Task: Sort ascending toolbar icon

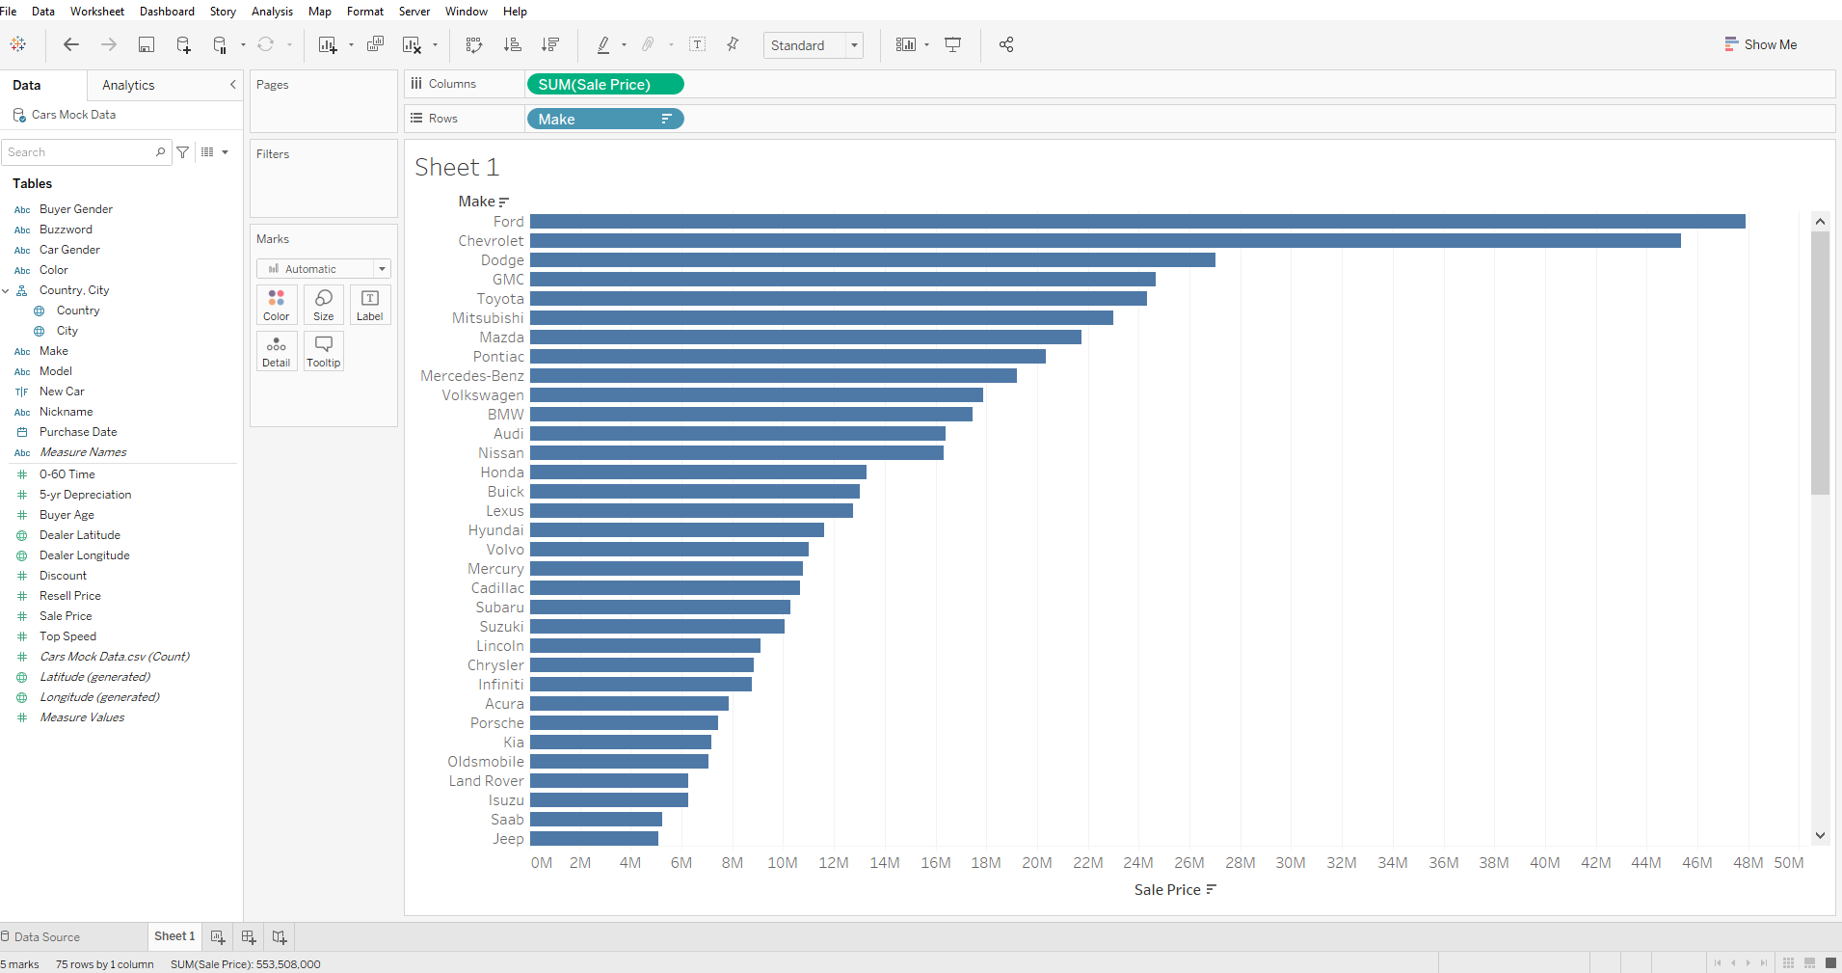Action: (513, 44)
